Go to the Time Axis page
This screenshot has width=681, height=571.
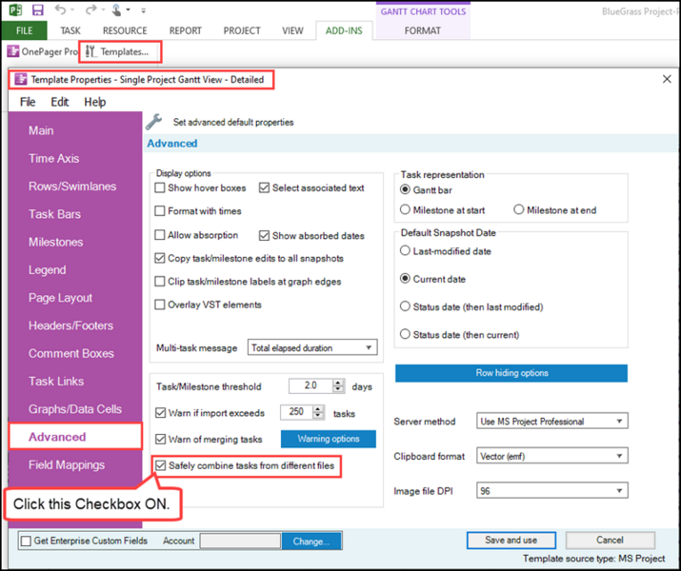[x=54, y=158]
